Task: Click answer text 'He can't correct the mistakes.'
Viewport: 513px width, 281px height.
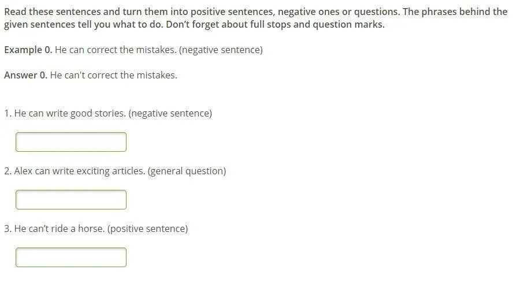Action: [114, 75]
